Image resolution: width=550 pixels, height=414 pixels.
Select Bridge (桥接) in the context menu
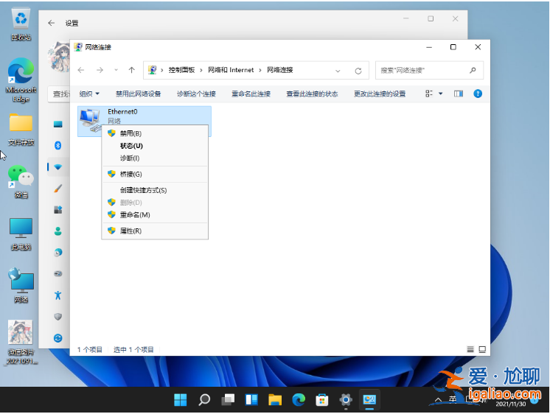[x=155, y=175]
